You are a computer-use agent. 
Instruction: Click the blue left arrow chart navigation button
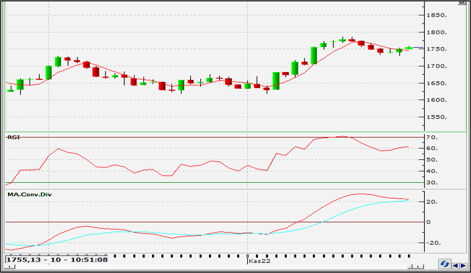(x=456, y=266)
